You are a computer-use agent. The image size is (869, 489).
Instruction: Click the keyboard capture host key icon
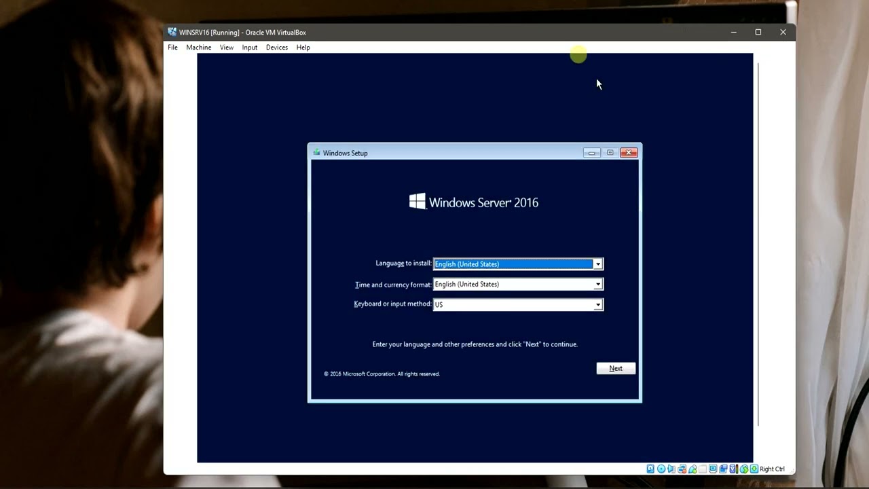click(754, 469)
